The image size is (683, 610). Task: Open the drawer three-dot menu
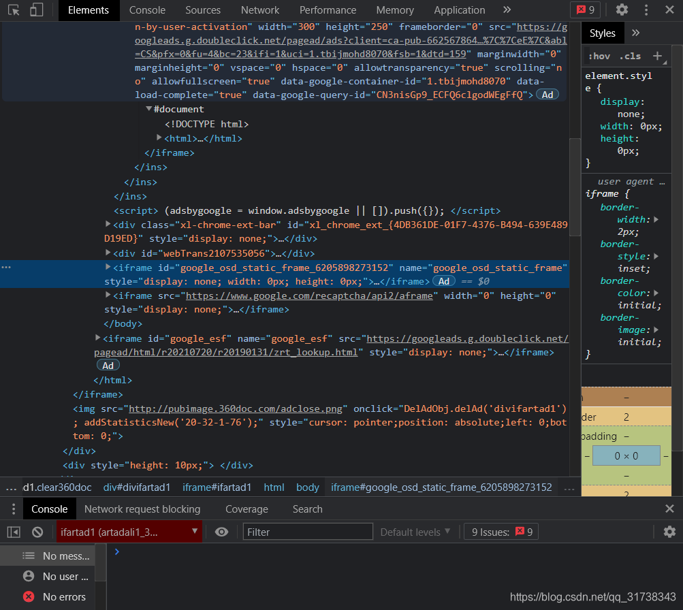click(14, 509)
